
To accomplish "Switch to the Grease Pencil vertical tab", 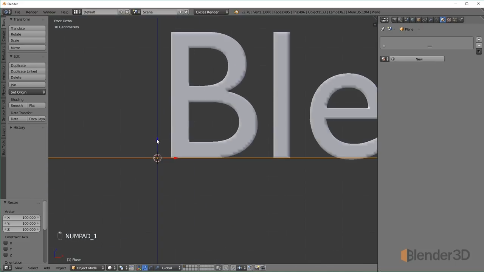I will 4,111.
